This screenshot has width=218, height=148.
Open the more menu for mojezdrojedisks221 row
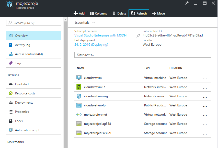205,134
